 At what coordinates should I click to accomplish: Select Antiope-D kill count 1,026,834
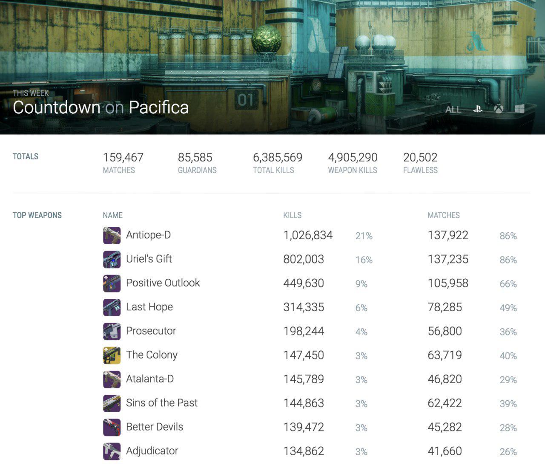pyautogui.click(x=308, y=235)
